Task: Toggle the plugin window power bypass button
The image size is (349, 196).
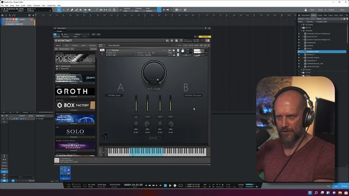Action: 55,34
